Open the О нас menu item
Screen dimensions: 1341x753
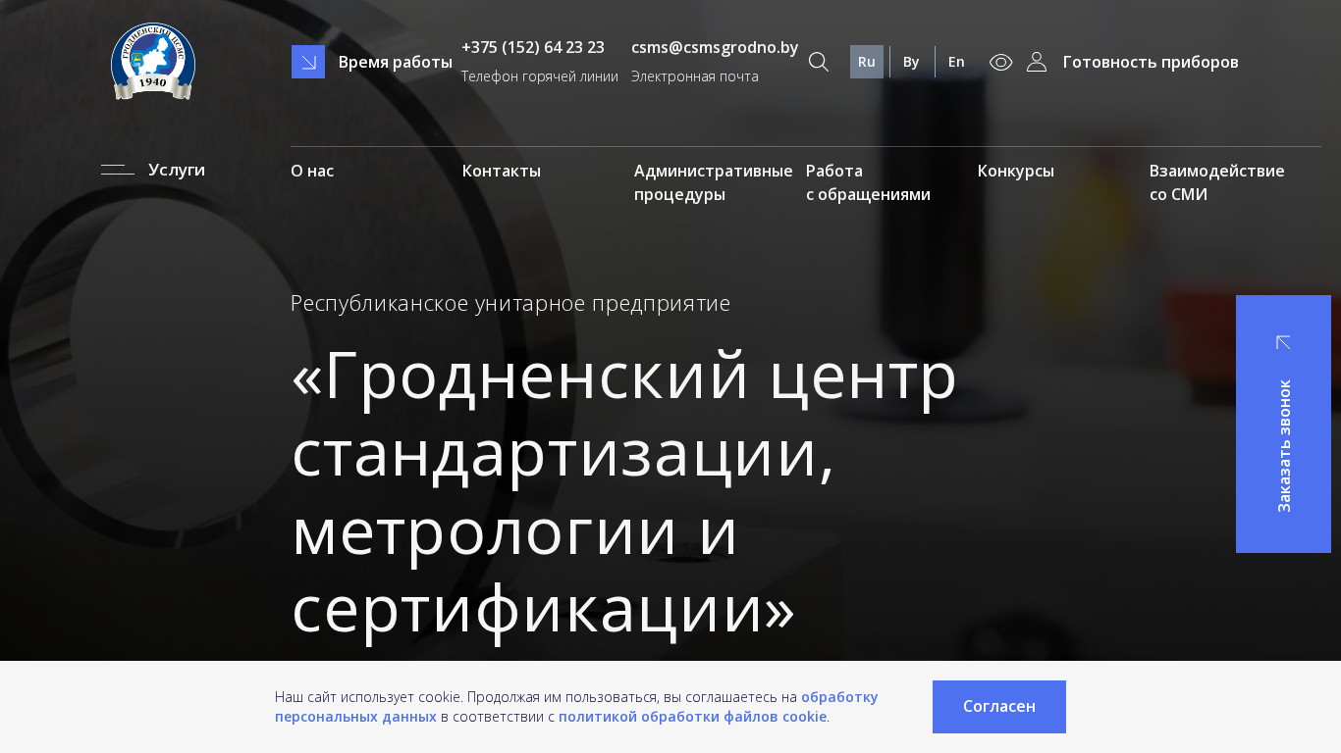312,171
